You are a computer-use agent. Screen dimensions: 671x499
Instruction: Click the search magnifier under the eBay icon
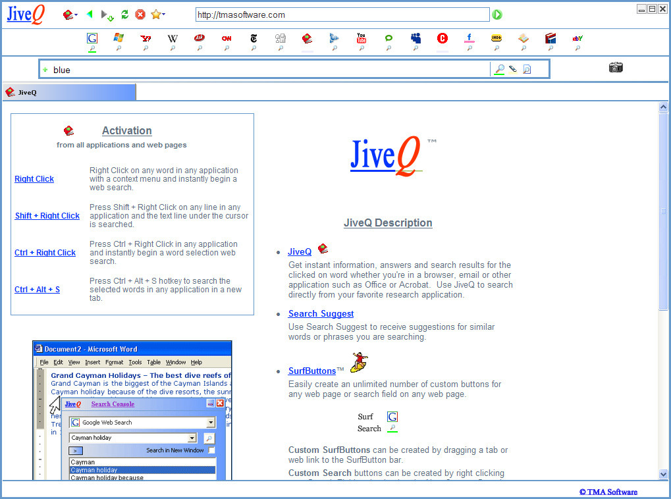[x=577, y=48]
